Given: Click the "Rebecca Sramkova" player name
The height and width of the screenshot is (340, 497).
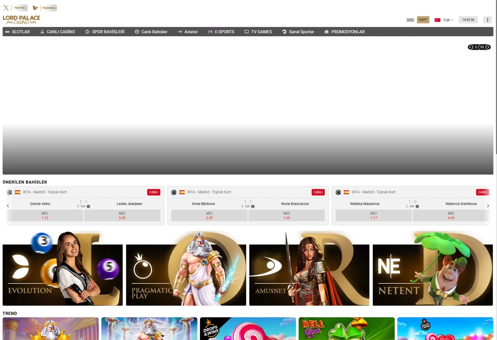Looking at the screenshot, I should pos(461,204).
